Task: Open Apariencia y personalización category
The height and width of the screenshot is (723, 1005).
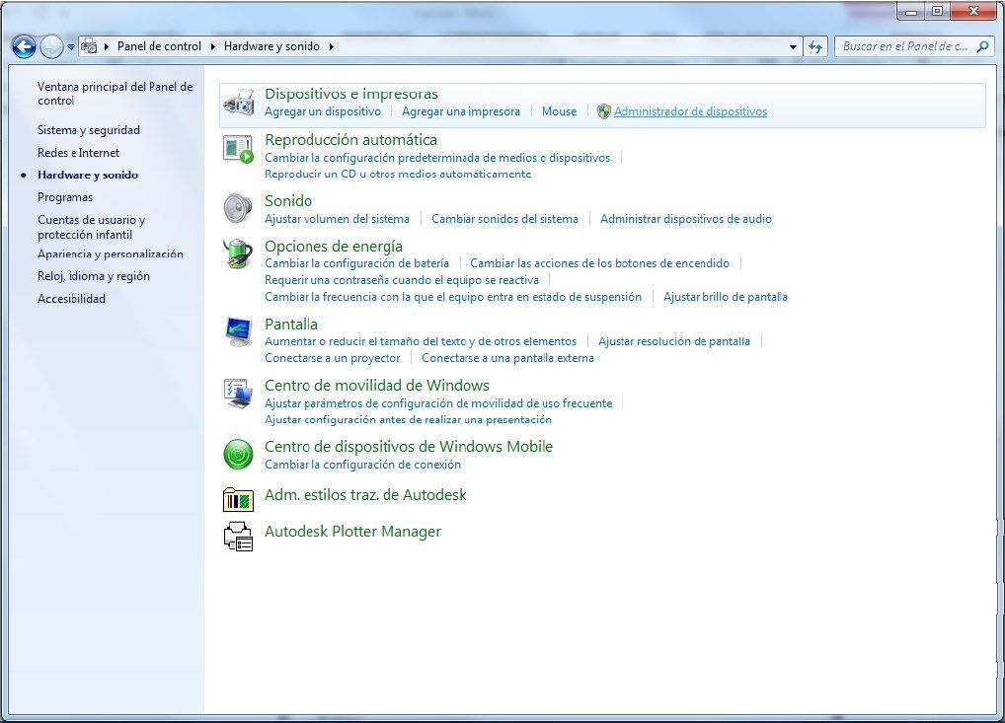Action: [x=111, y=253]
